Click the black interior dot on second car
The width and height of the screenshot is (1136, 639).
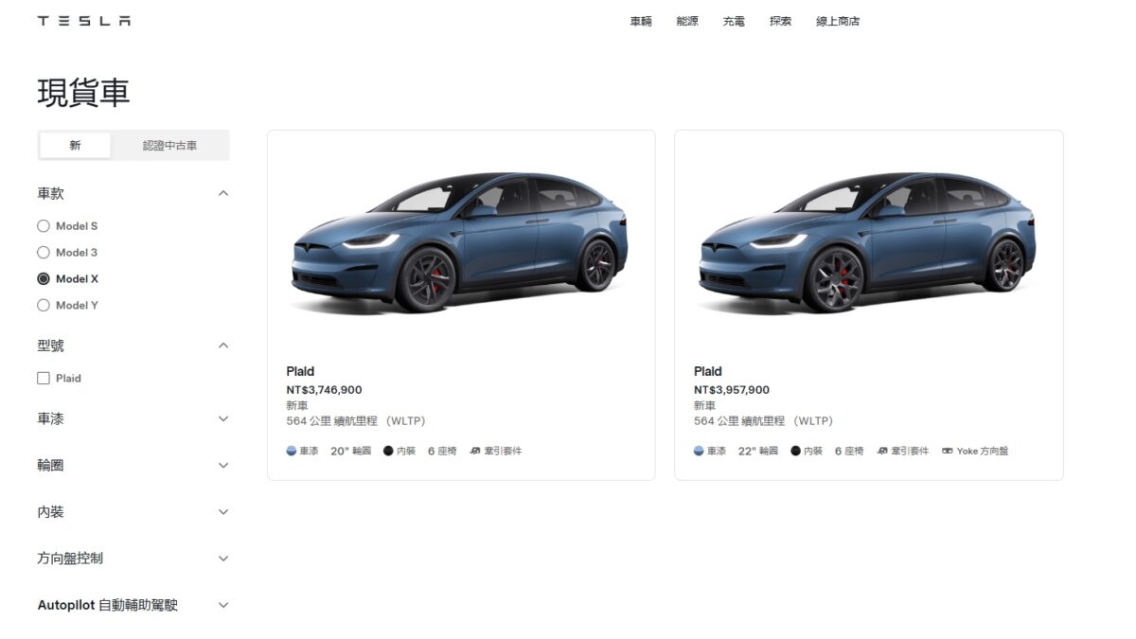pos(795,451)
